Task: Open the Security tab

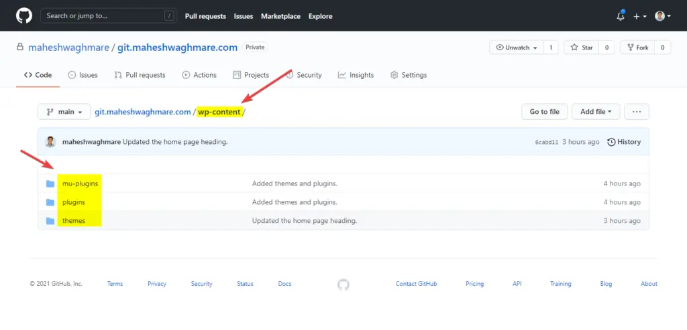Action: click(x=304, y=75)
